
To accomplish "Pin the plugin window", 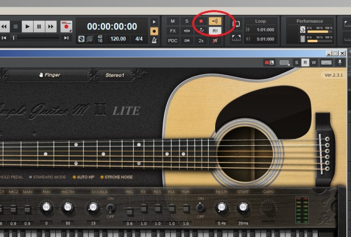I will coord(340,63).
